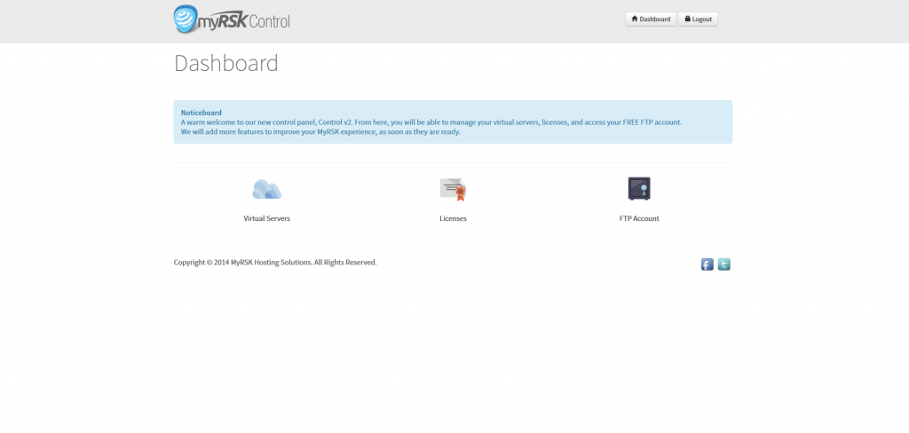
Task: Click the Licenses label
Action: (x=453, y=218)
